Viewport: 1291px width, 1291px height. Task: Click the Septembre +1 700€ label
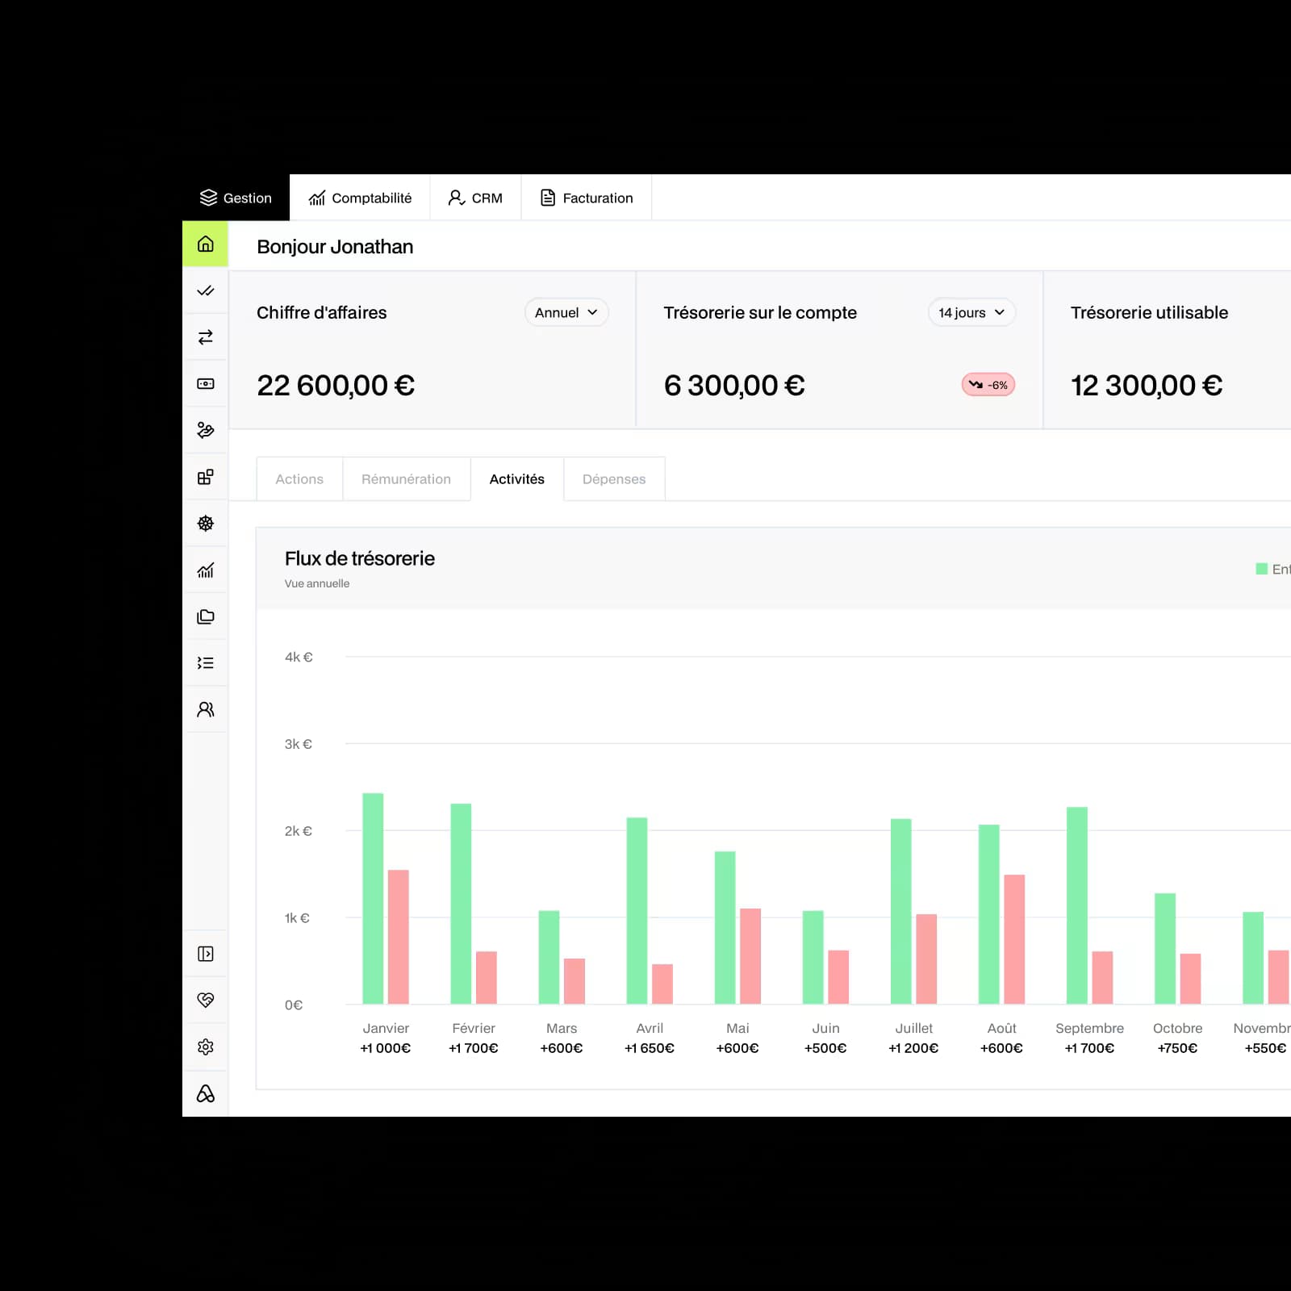[x=1089, y=1048]
